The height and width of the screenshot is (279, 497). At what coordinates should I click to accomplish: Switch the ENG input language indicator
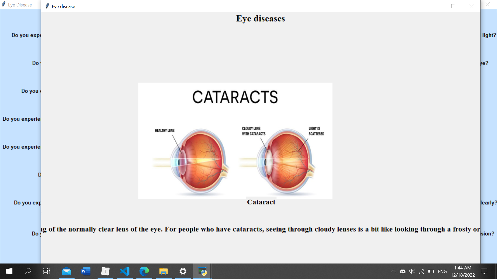pyautogui.click(x=442, y=271)
